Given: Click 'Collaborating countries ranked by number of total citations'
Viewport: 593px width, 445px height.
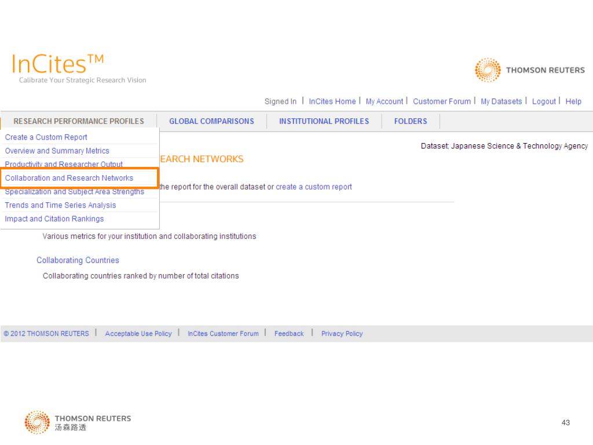Looking at the screenshot, I should [x=141, y=276].
